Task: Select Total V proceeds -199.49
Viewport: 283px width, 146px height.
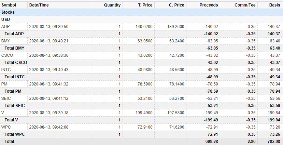Action: tap(211, 120)
